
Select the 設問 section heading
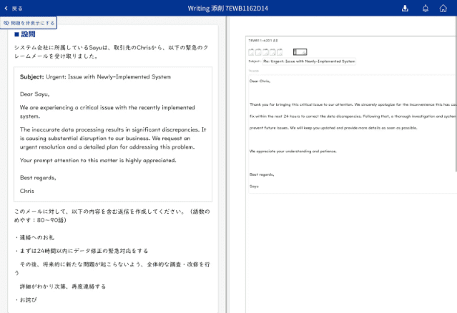pos(25,34)
